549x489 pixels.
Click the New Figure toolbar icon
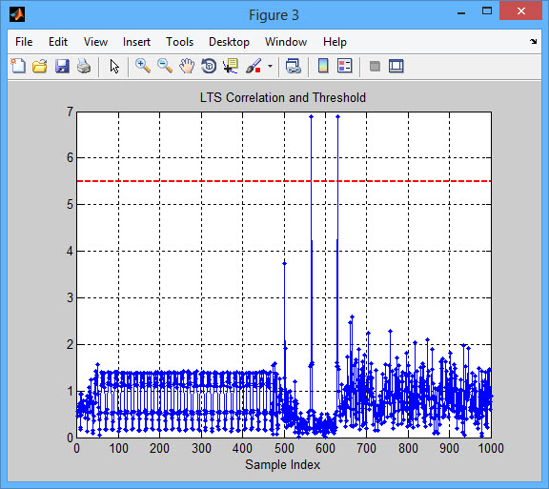[18, 66]
